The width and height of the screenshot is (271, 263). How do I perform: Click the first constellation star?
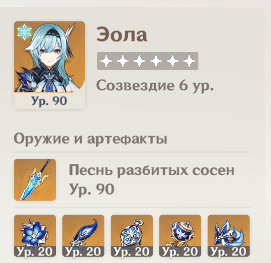[106, 61]
